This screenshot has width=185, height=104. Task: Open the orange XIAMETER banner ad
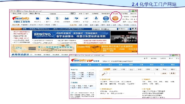(x=107, y=48)
